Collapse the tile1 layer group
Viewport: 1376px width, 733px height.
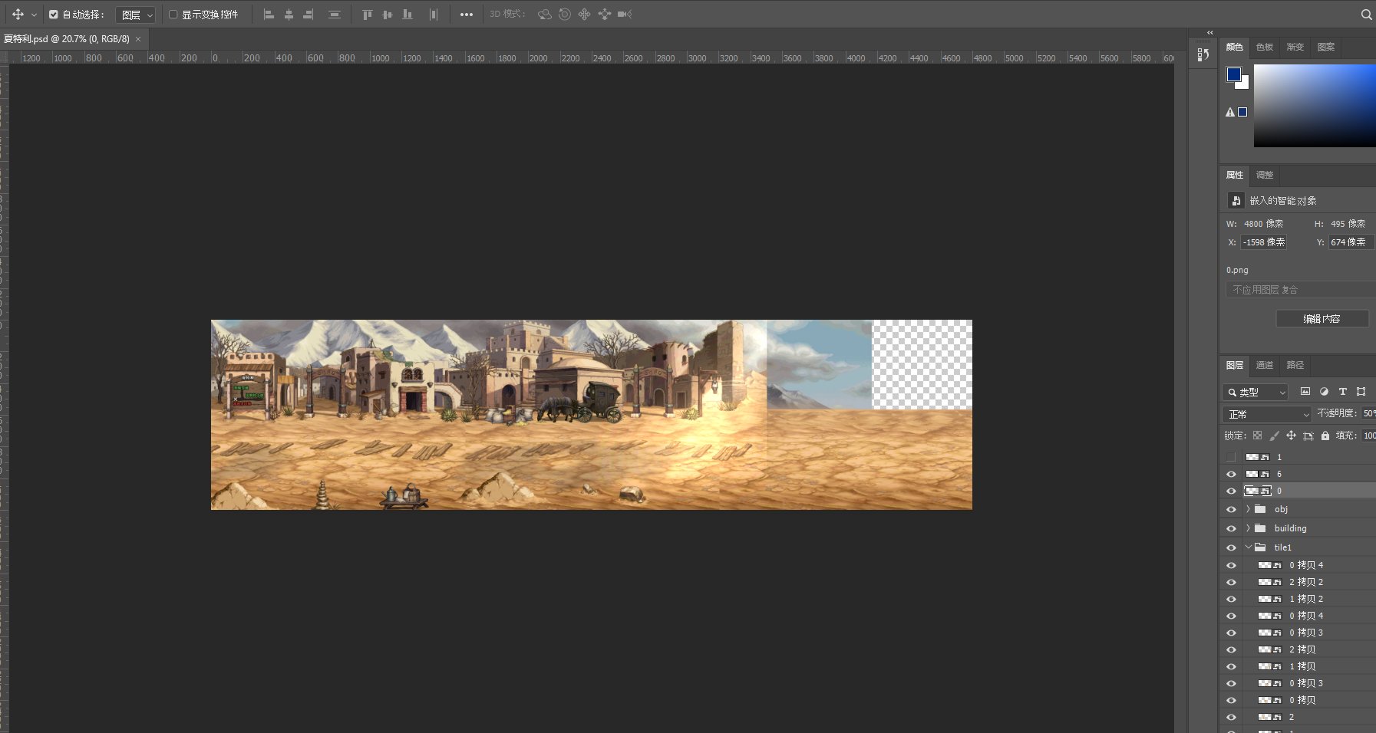tap(1248, 547)
